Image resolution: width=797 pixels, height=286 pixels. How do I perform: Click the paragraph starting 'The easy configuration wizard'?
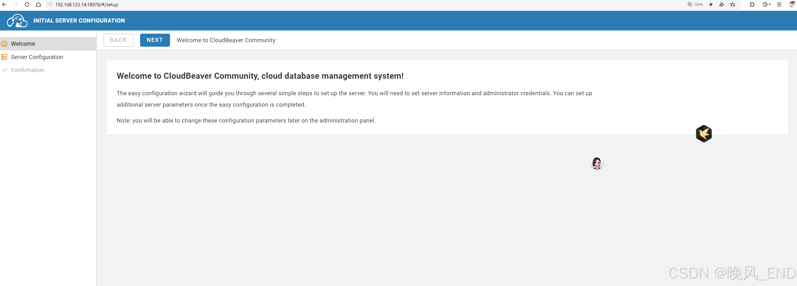point(355,99)
